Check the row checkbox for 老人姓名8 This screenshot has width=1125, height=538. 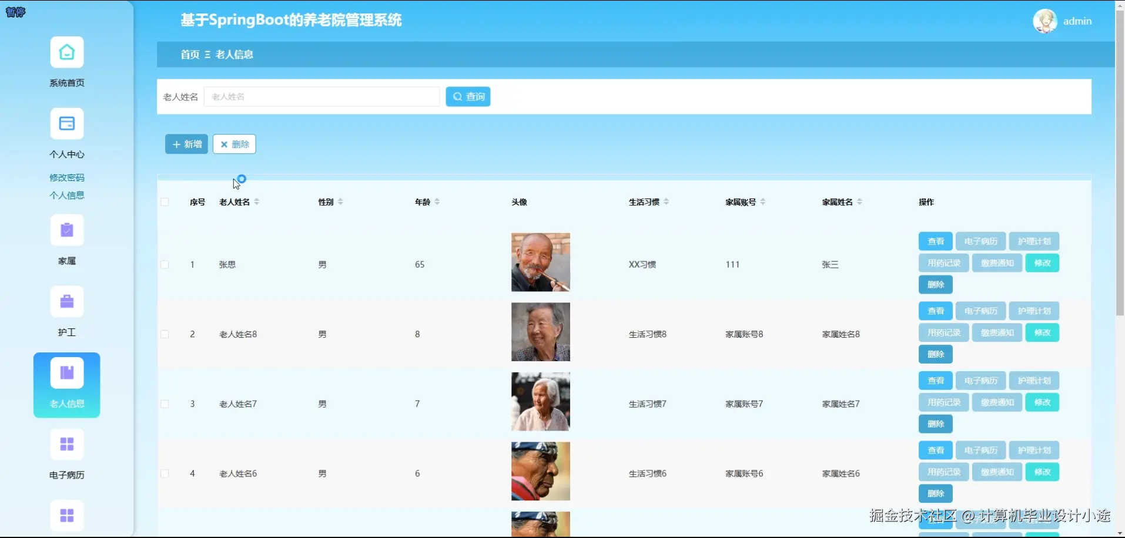(x=165, y=334)
